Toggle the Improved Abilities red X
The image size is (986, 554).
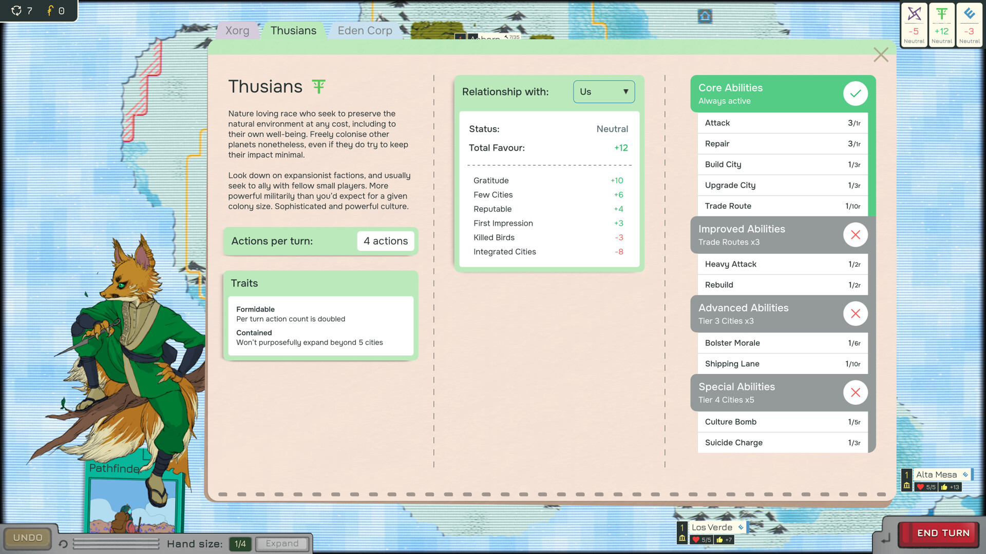[x=855, y=235]
